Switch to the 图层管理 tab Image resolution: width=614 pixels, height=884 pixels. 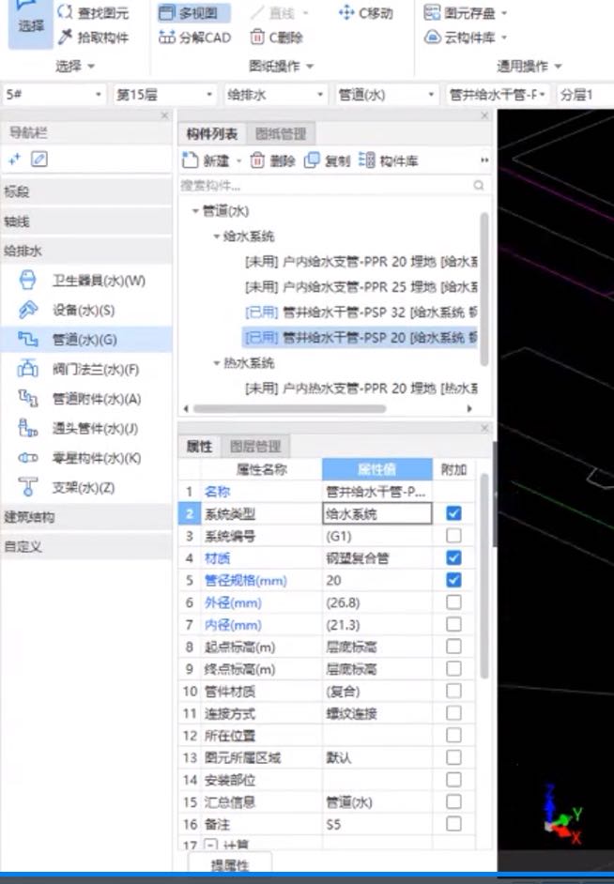click(255, 447)
